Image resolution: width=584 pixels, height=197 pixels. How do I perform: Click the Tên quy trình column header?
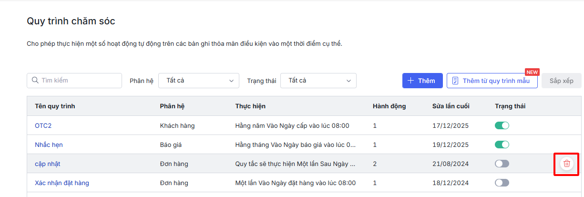pos(55,106)
